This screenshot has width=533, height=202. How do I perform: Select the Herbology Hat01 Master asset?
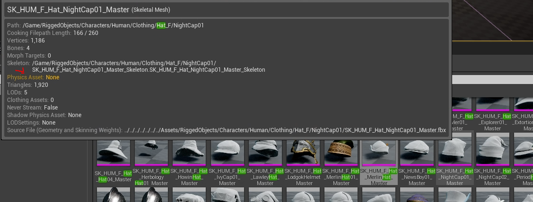(x=151, y=162)
